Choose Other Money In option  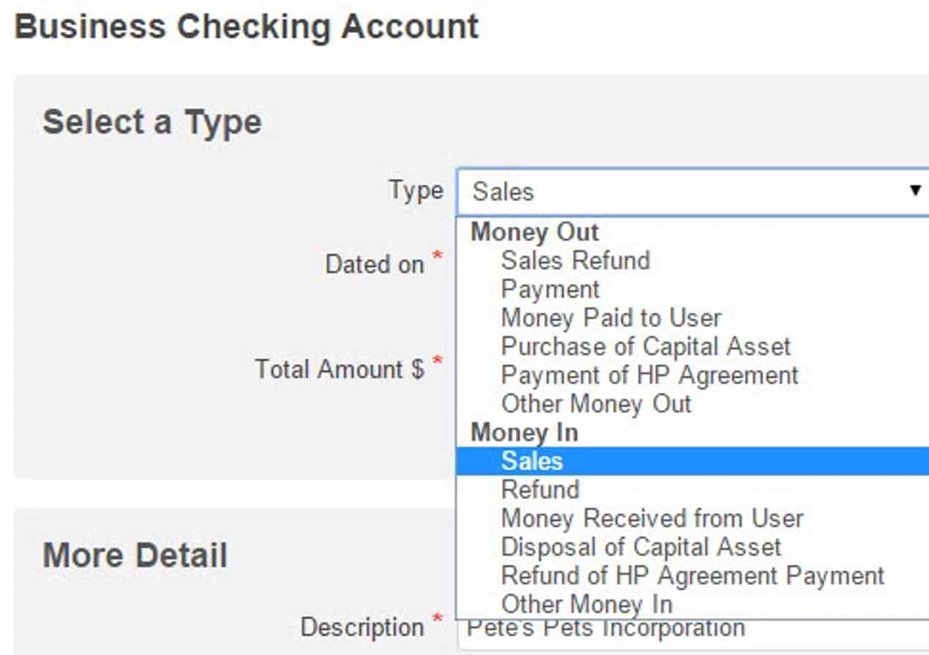click(586, 604)
